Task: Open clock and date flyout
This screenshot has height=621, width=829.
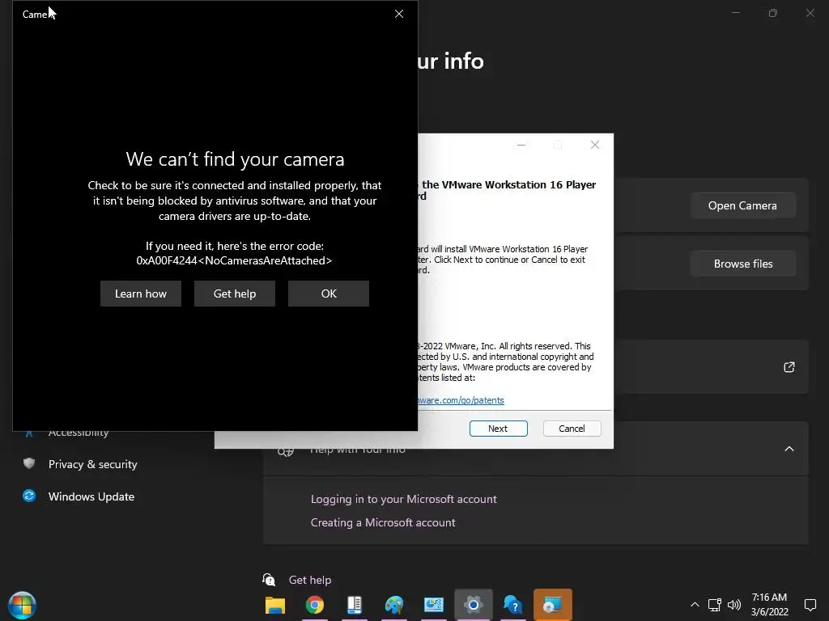Action: (769, 605)
